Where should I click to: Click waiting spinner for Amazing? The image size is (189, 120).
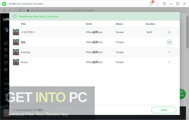(x=169, y=52)
